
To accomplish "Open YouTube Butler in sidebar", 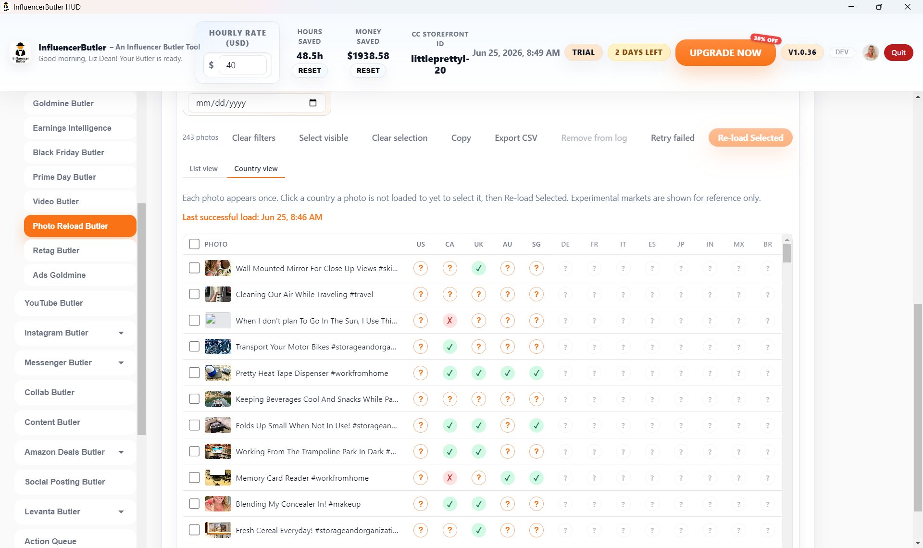I will (x=75, y=303).
